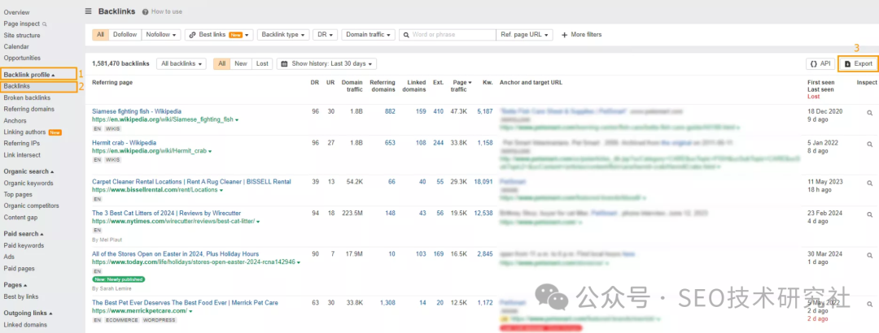Select the Lost backlinks toggle
Screen dimensions: 879x333
coord(262,63)
